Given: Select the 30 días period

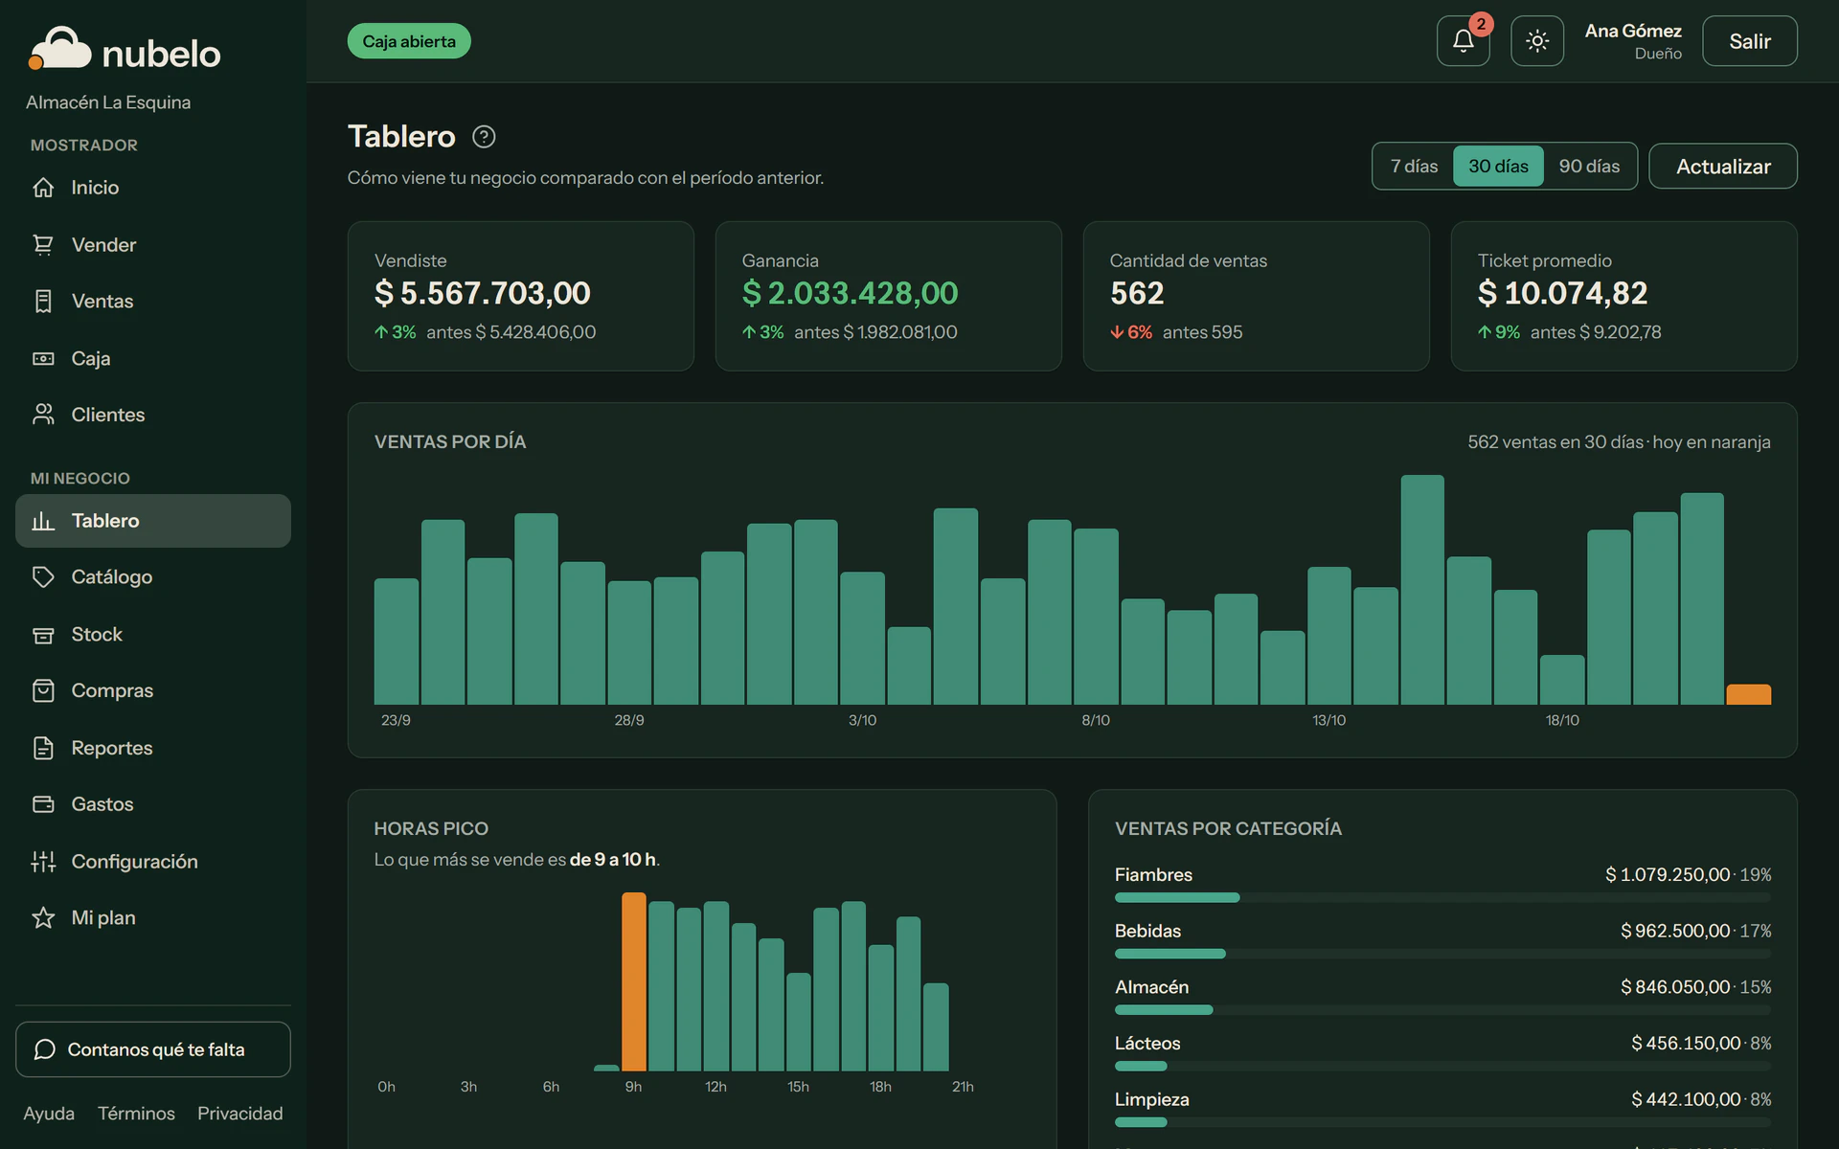Looking at the screenshot, I should click(x=1498, y=167).
